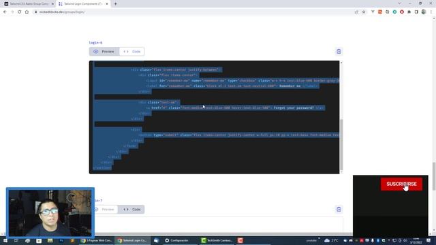
Task: Open TechSmith Camtasia from the taskbar
Action: pos(217,240)
